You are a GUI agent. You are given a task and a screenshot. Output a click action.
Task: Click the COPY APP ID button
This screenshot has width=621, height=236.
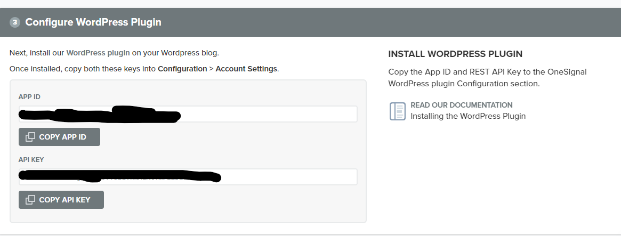(x=59, y=137)
